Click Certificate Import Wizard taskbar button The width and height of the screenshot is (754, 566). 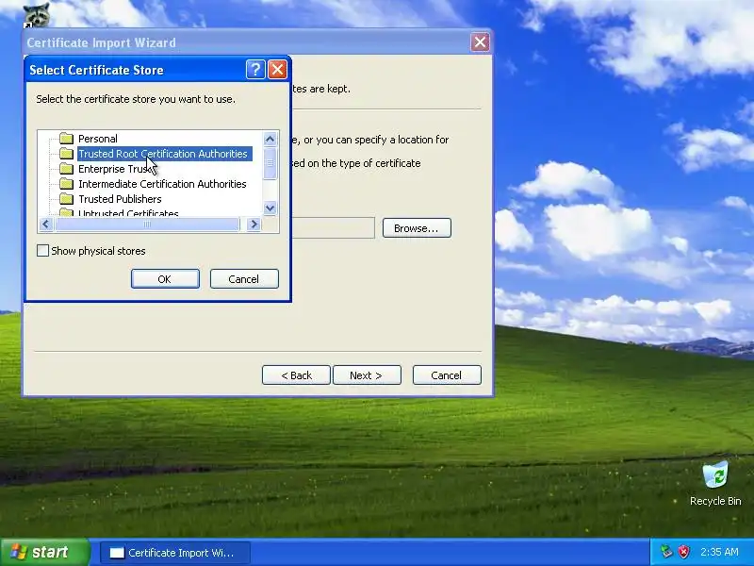click(175, 553)
